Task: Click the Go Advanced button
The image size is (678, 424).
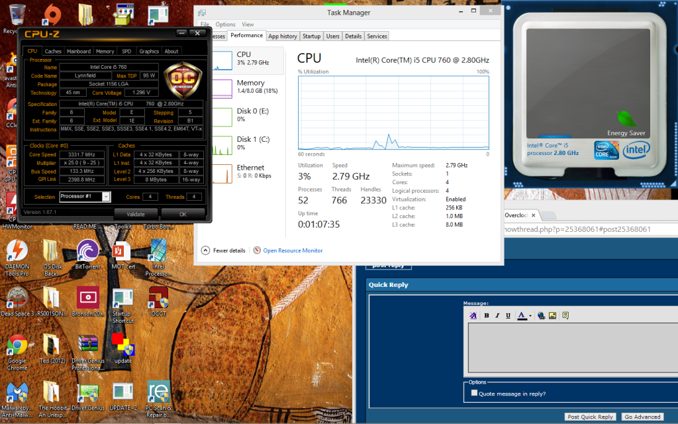Action: [642, 417]
